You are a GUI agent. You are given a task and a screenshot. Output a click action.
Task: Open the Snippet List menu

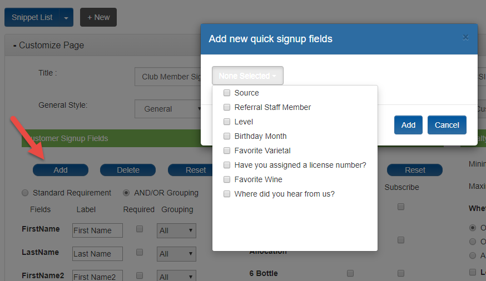(32, 17)
